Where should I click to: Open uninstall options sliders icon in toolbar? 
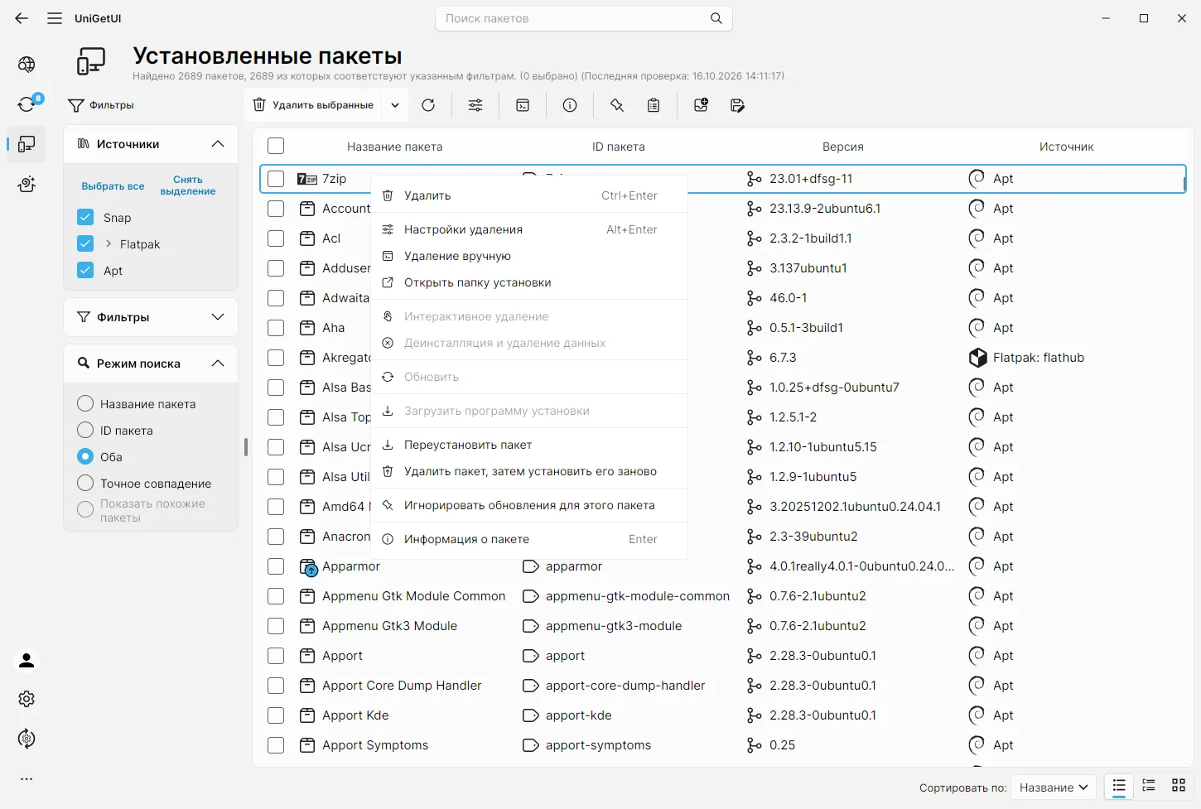[x=475, y=105]
